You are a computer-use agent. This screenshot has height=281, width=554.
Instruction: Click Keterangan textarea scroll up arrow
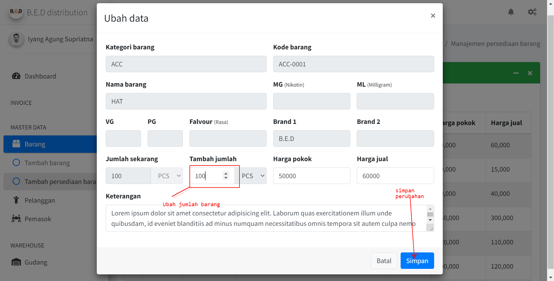click(430, 209)
